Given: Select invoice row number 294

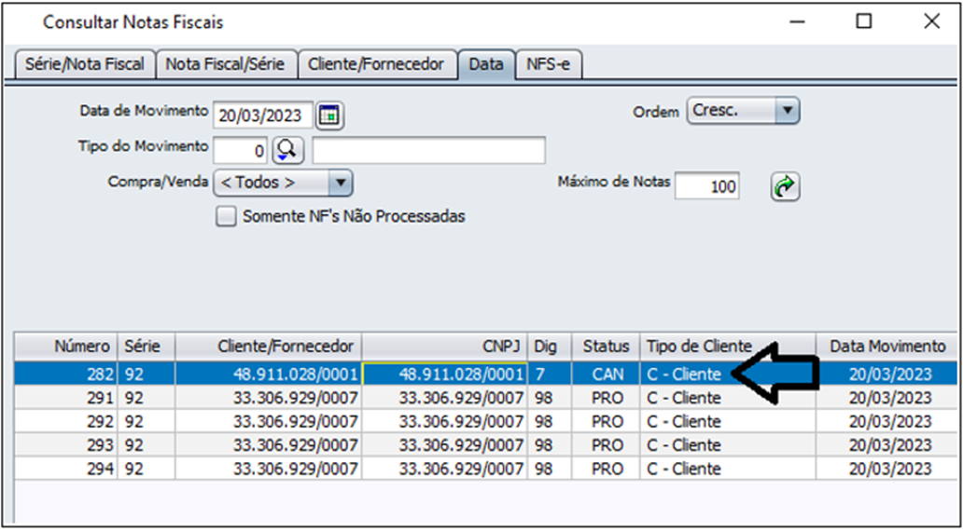Looking at the screenshot, I should click(280, 469).
